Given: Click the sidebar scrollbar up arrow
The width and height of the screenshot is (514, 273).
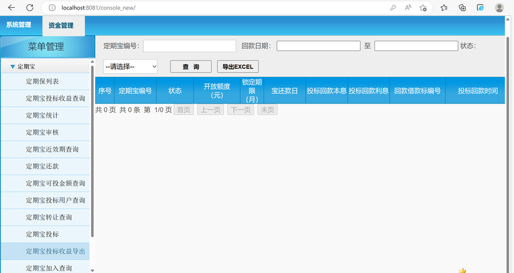Looking at the screenshot, I should coord(92,62).
